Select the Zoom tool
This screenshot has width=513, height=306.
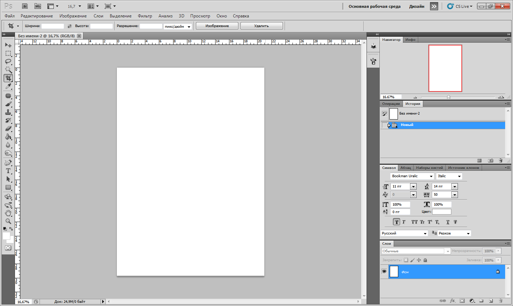click(8, 221)
